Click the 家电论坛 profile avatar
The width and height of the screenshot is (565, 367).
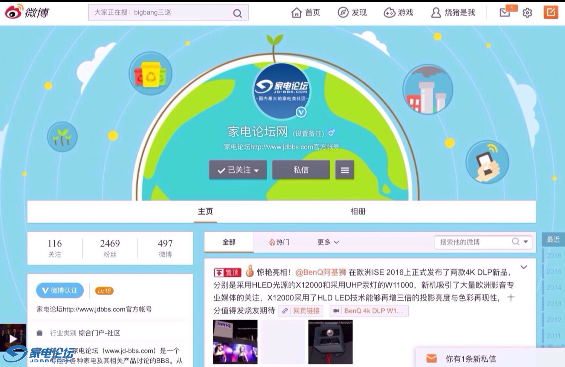tap(282, 91)
